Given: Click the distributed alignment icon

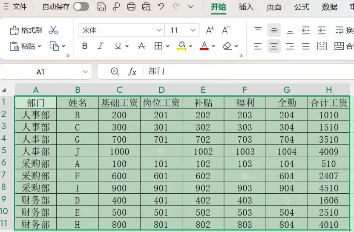Looking at the screenshot, I should click(x=322, y=46).
